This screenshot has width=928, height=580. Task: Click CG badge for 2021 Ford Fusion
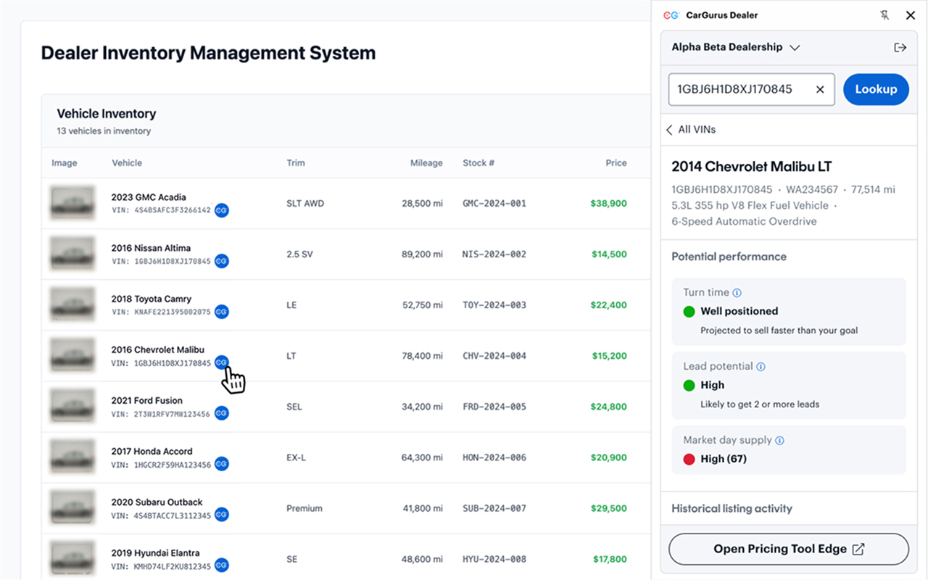(222, 413)
